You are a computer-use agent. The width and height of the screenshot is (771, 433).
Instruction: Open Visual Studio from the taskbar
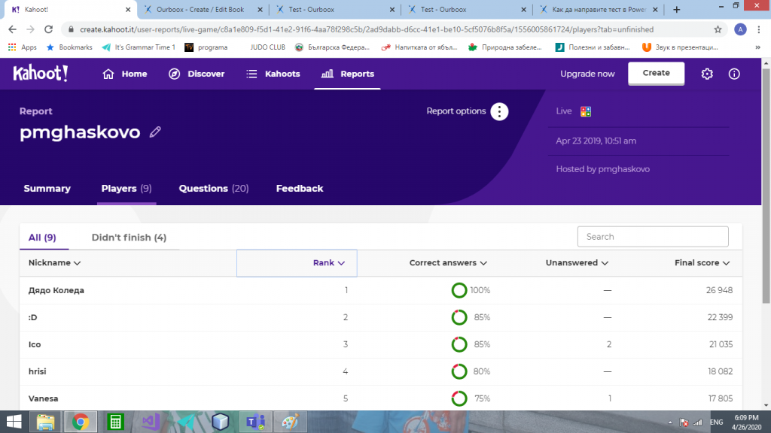[x=151, y=422]
